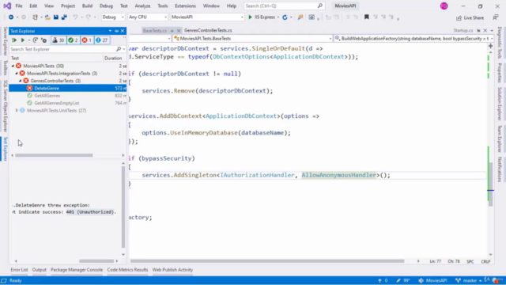Open the Extensions menu
The width and height of the screenshot is (506, 285).
tap(185, 6)
